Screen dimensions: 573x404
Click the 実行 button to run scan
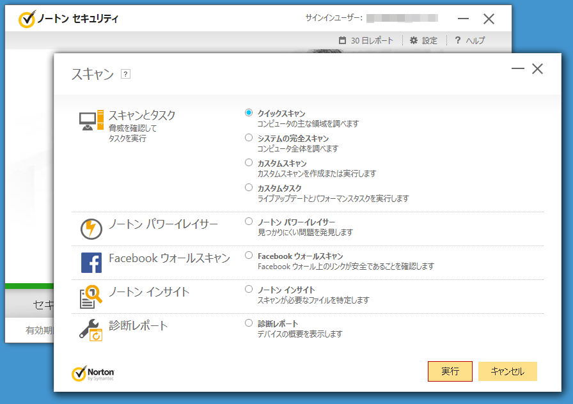tap(450, 371)
